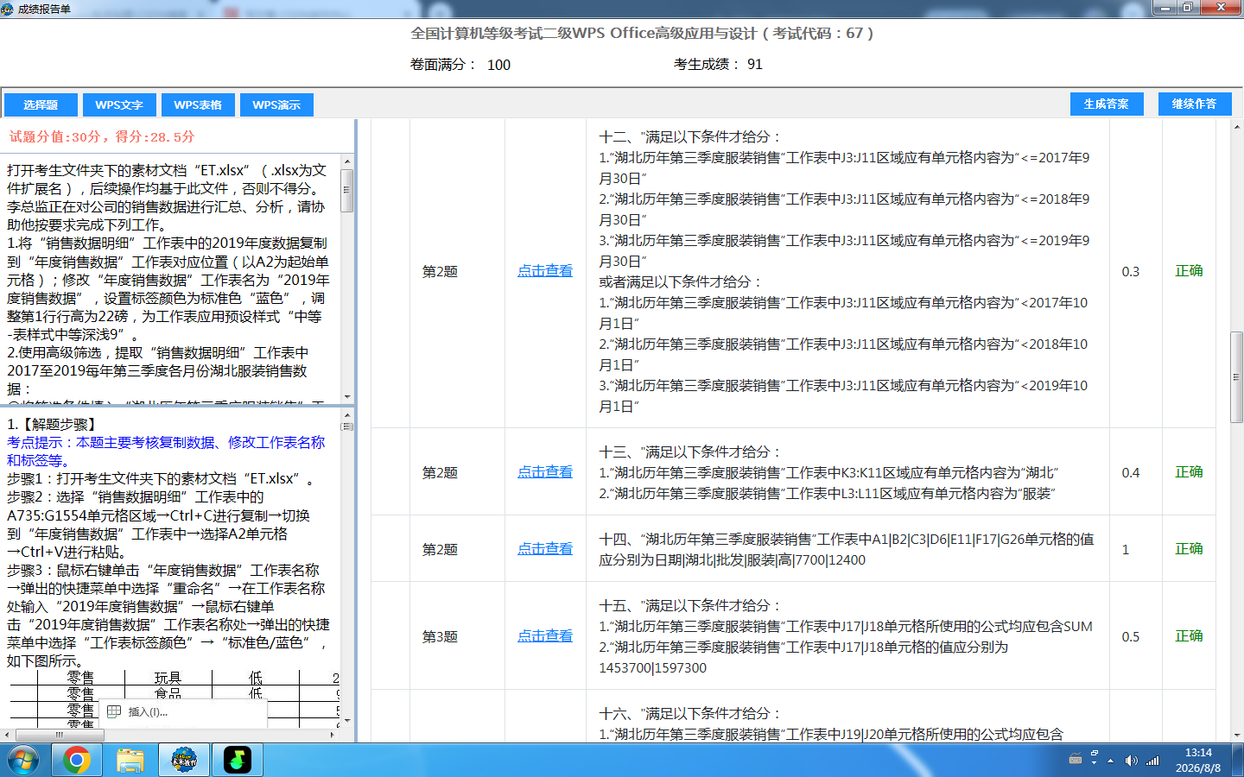
Task: Click 正确 result in the 十五 row
Action: (1189, 636)
